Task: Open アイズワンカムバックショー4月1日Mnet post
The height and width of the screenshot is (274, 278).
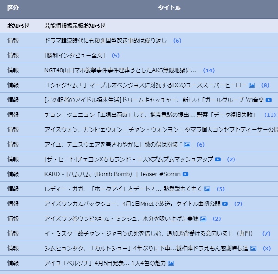Action: (x=132, y=204)
